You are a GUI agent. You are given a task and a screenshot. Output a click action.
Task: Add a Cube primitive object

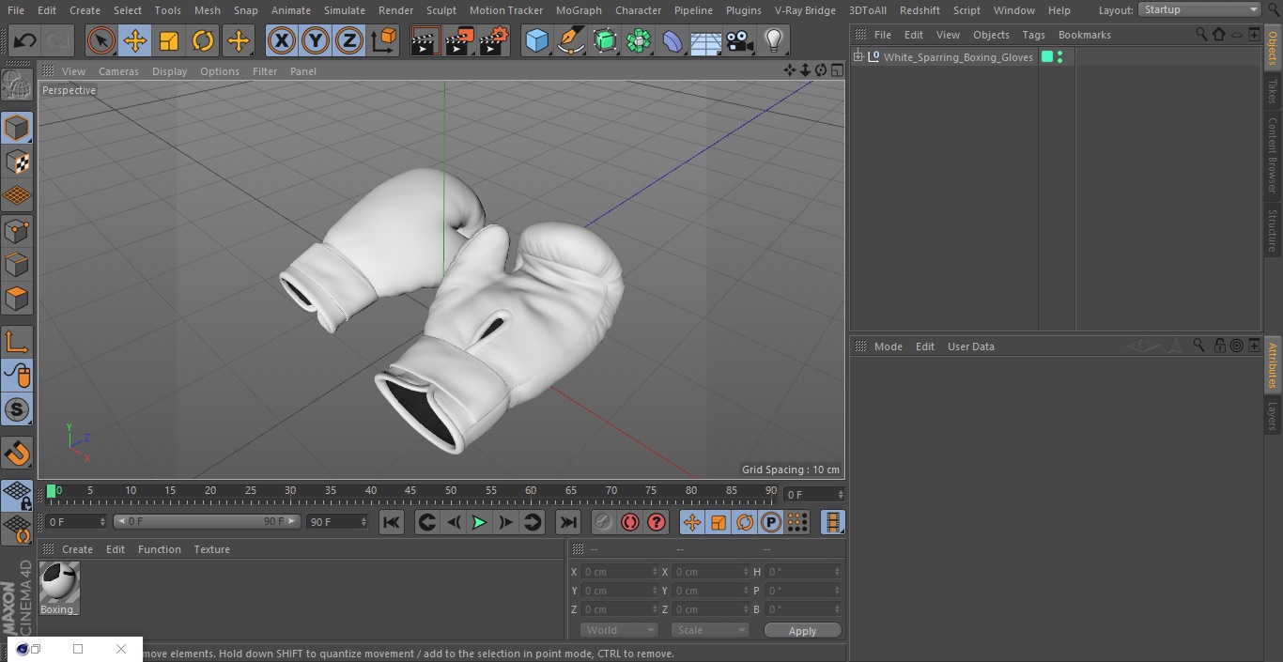(536, 40)
